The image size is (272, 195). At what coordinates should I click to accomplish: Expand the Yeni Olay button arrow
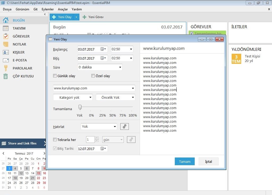[76, 17]
